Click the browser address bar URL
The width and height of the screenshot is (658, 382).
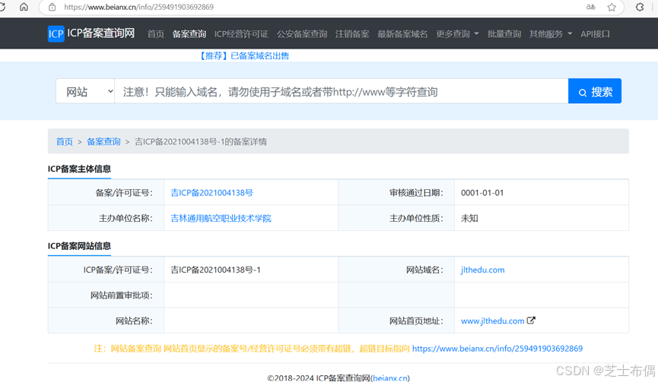[x=138, y=7]
